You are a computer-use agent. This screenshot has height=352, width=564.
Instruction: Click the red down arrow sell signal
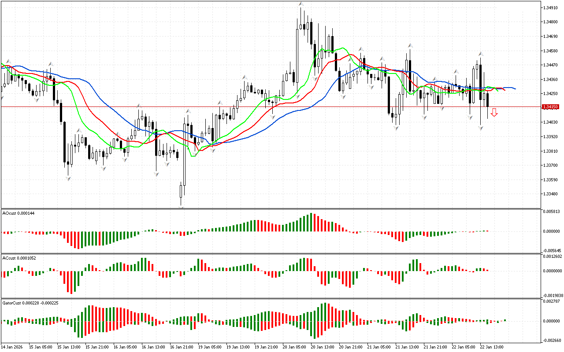(x=494, y=113)
